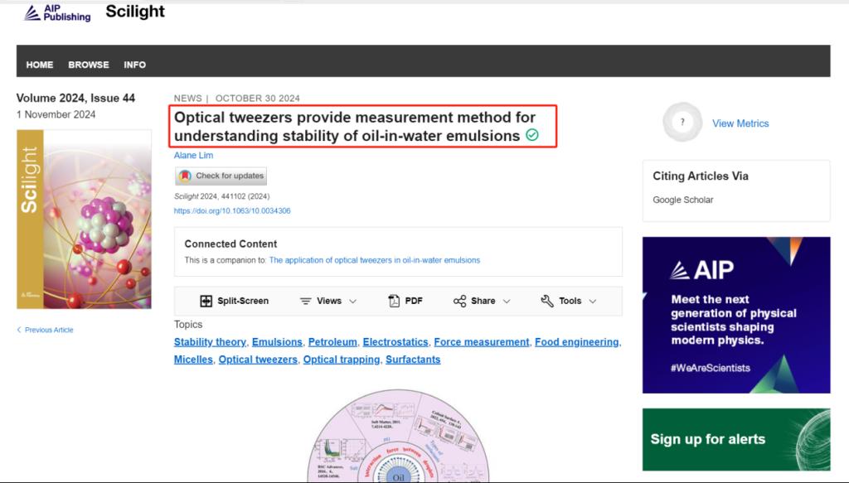This screenshot has height=483, width=849.
Task: Click the AIP WeAreScientists ad banner
Action: [736, 315]
